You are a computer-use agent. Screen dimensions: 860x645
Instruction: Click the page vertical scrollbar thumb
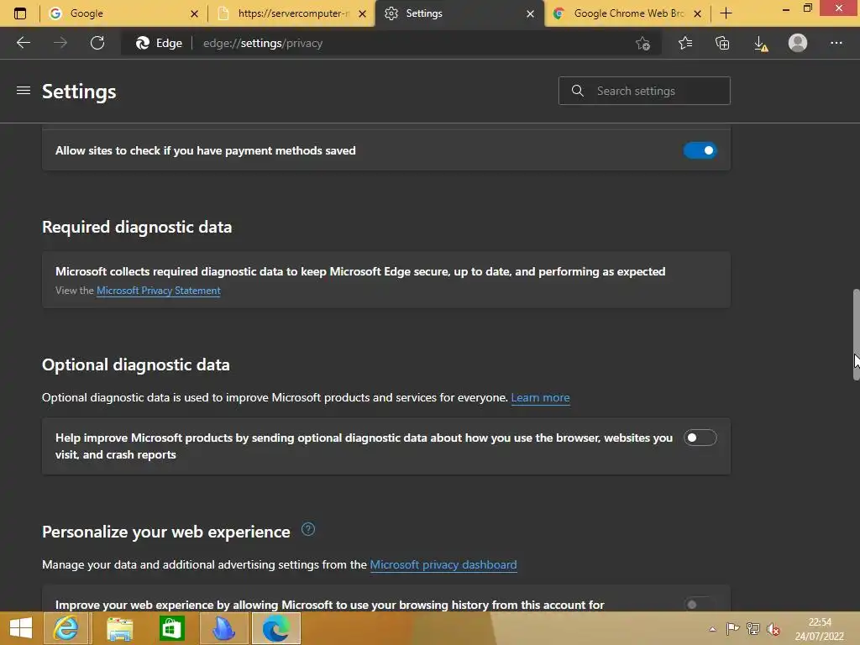(x=856, y=334)
